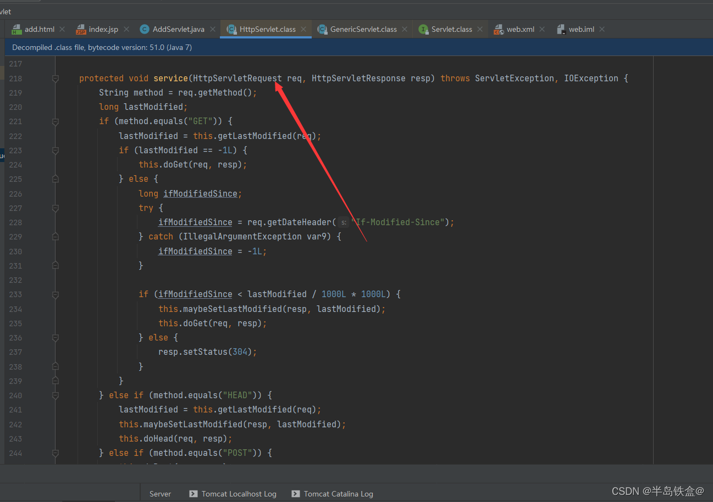Click the GenericServlet.class file icon
Image resolution: width=713 pixels, height=502 pixels.
click(322, 29)
